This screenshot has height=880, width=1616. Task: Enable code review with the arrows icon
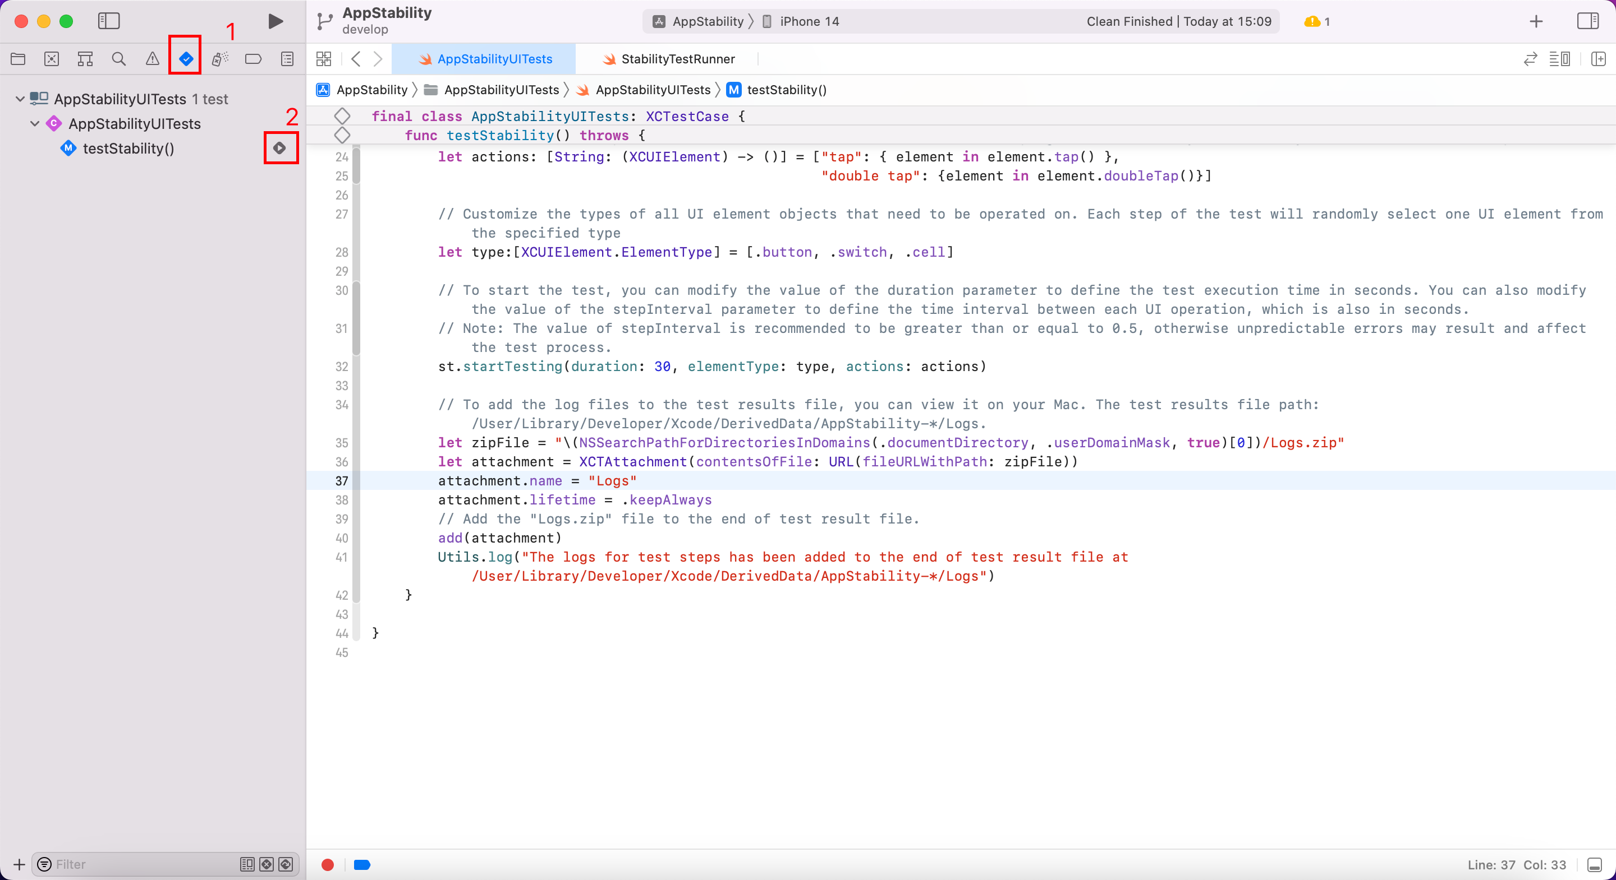(1530, 59)
